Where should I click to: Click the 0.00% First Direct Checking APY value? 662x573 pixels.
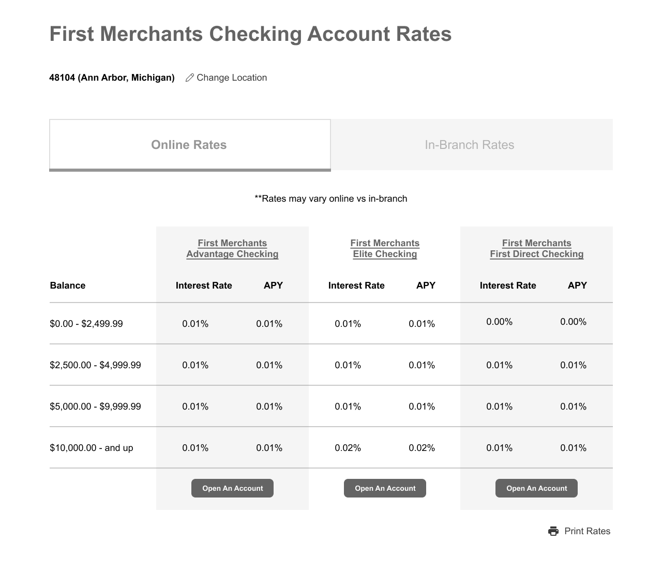(573, 322)
